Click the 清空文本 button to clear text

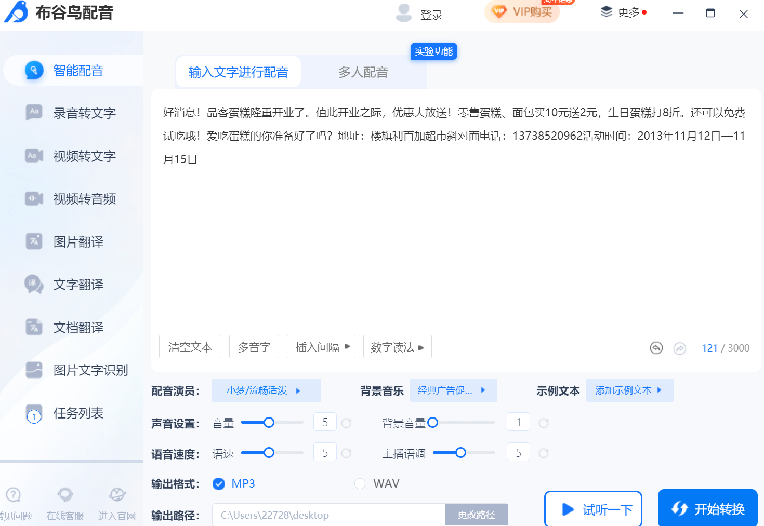[190, 346]
